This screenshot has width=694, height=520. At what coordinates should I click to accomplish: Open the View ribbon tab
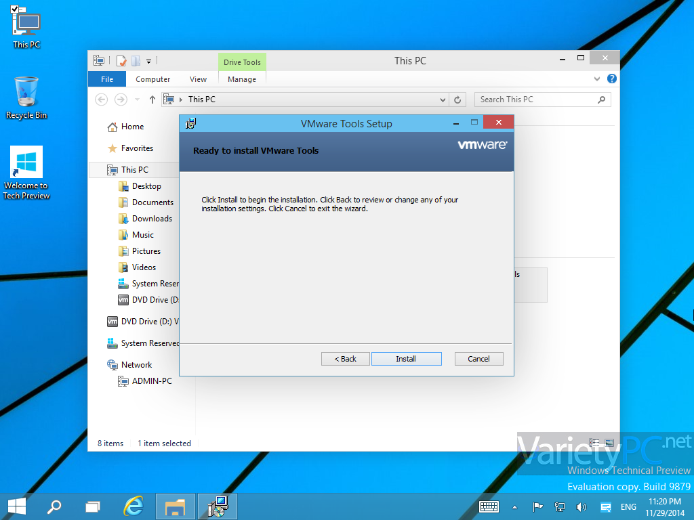tap(198, 79)
